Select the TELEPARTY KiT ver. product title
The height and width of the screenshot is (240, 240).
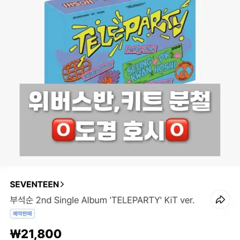click(x=102, y=200)
